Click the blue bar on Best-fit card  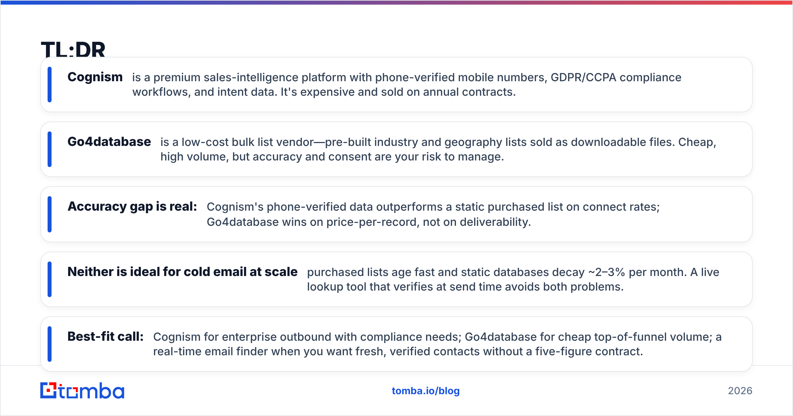click(50, 344)
